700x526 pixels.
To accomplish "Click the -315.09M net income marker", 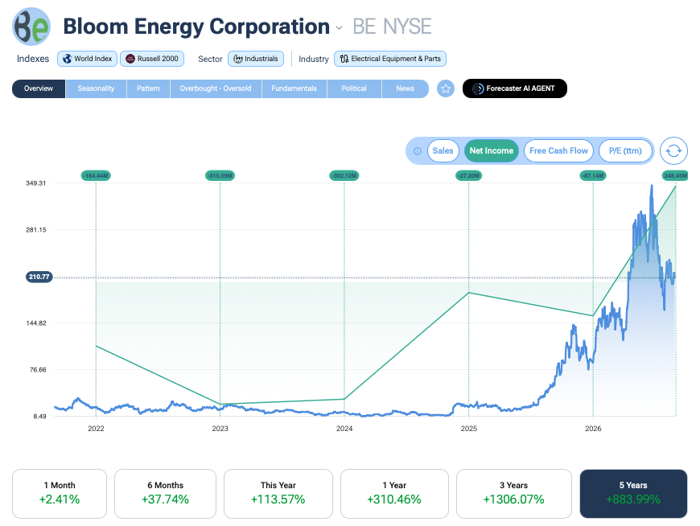I will [x=220, y=176].
